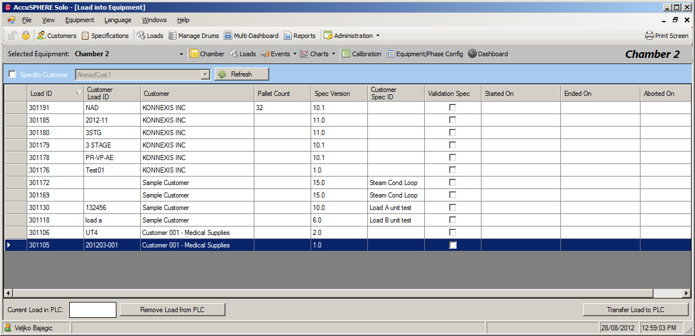Open the Language menu
The width and height of the screenshot is (695, 336).
point(118,20)
